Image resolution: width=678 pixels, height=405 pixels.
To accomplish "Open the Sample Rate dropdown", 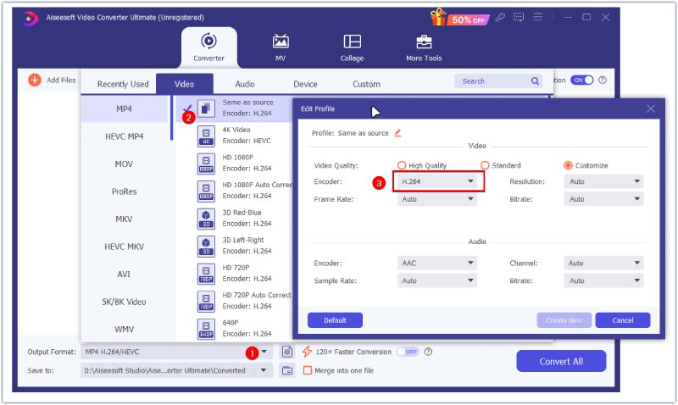I will click(x=437, y=281).
